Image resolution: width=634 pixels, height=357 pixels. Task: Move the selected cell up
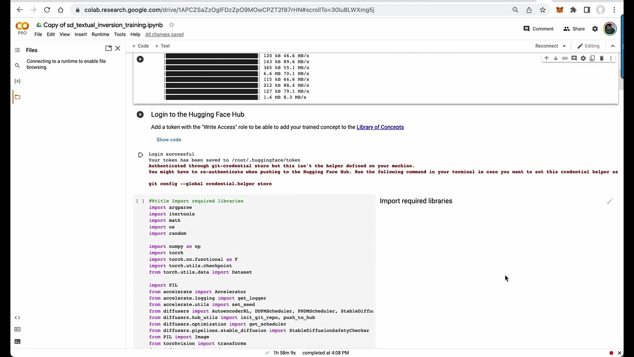[546, 59]
